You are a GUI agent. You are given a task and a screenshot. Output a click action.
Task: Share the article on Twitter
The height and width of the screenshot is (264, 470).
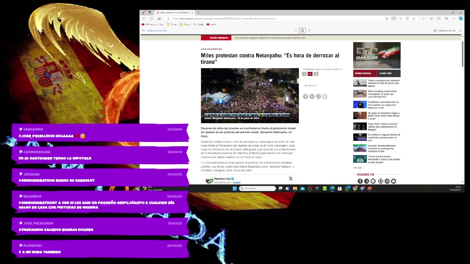tap(312, 96)
